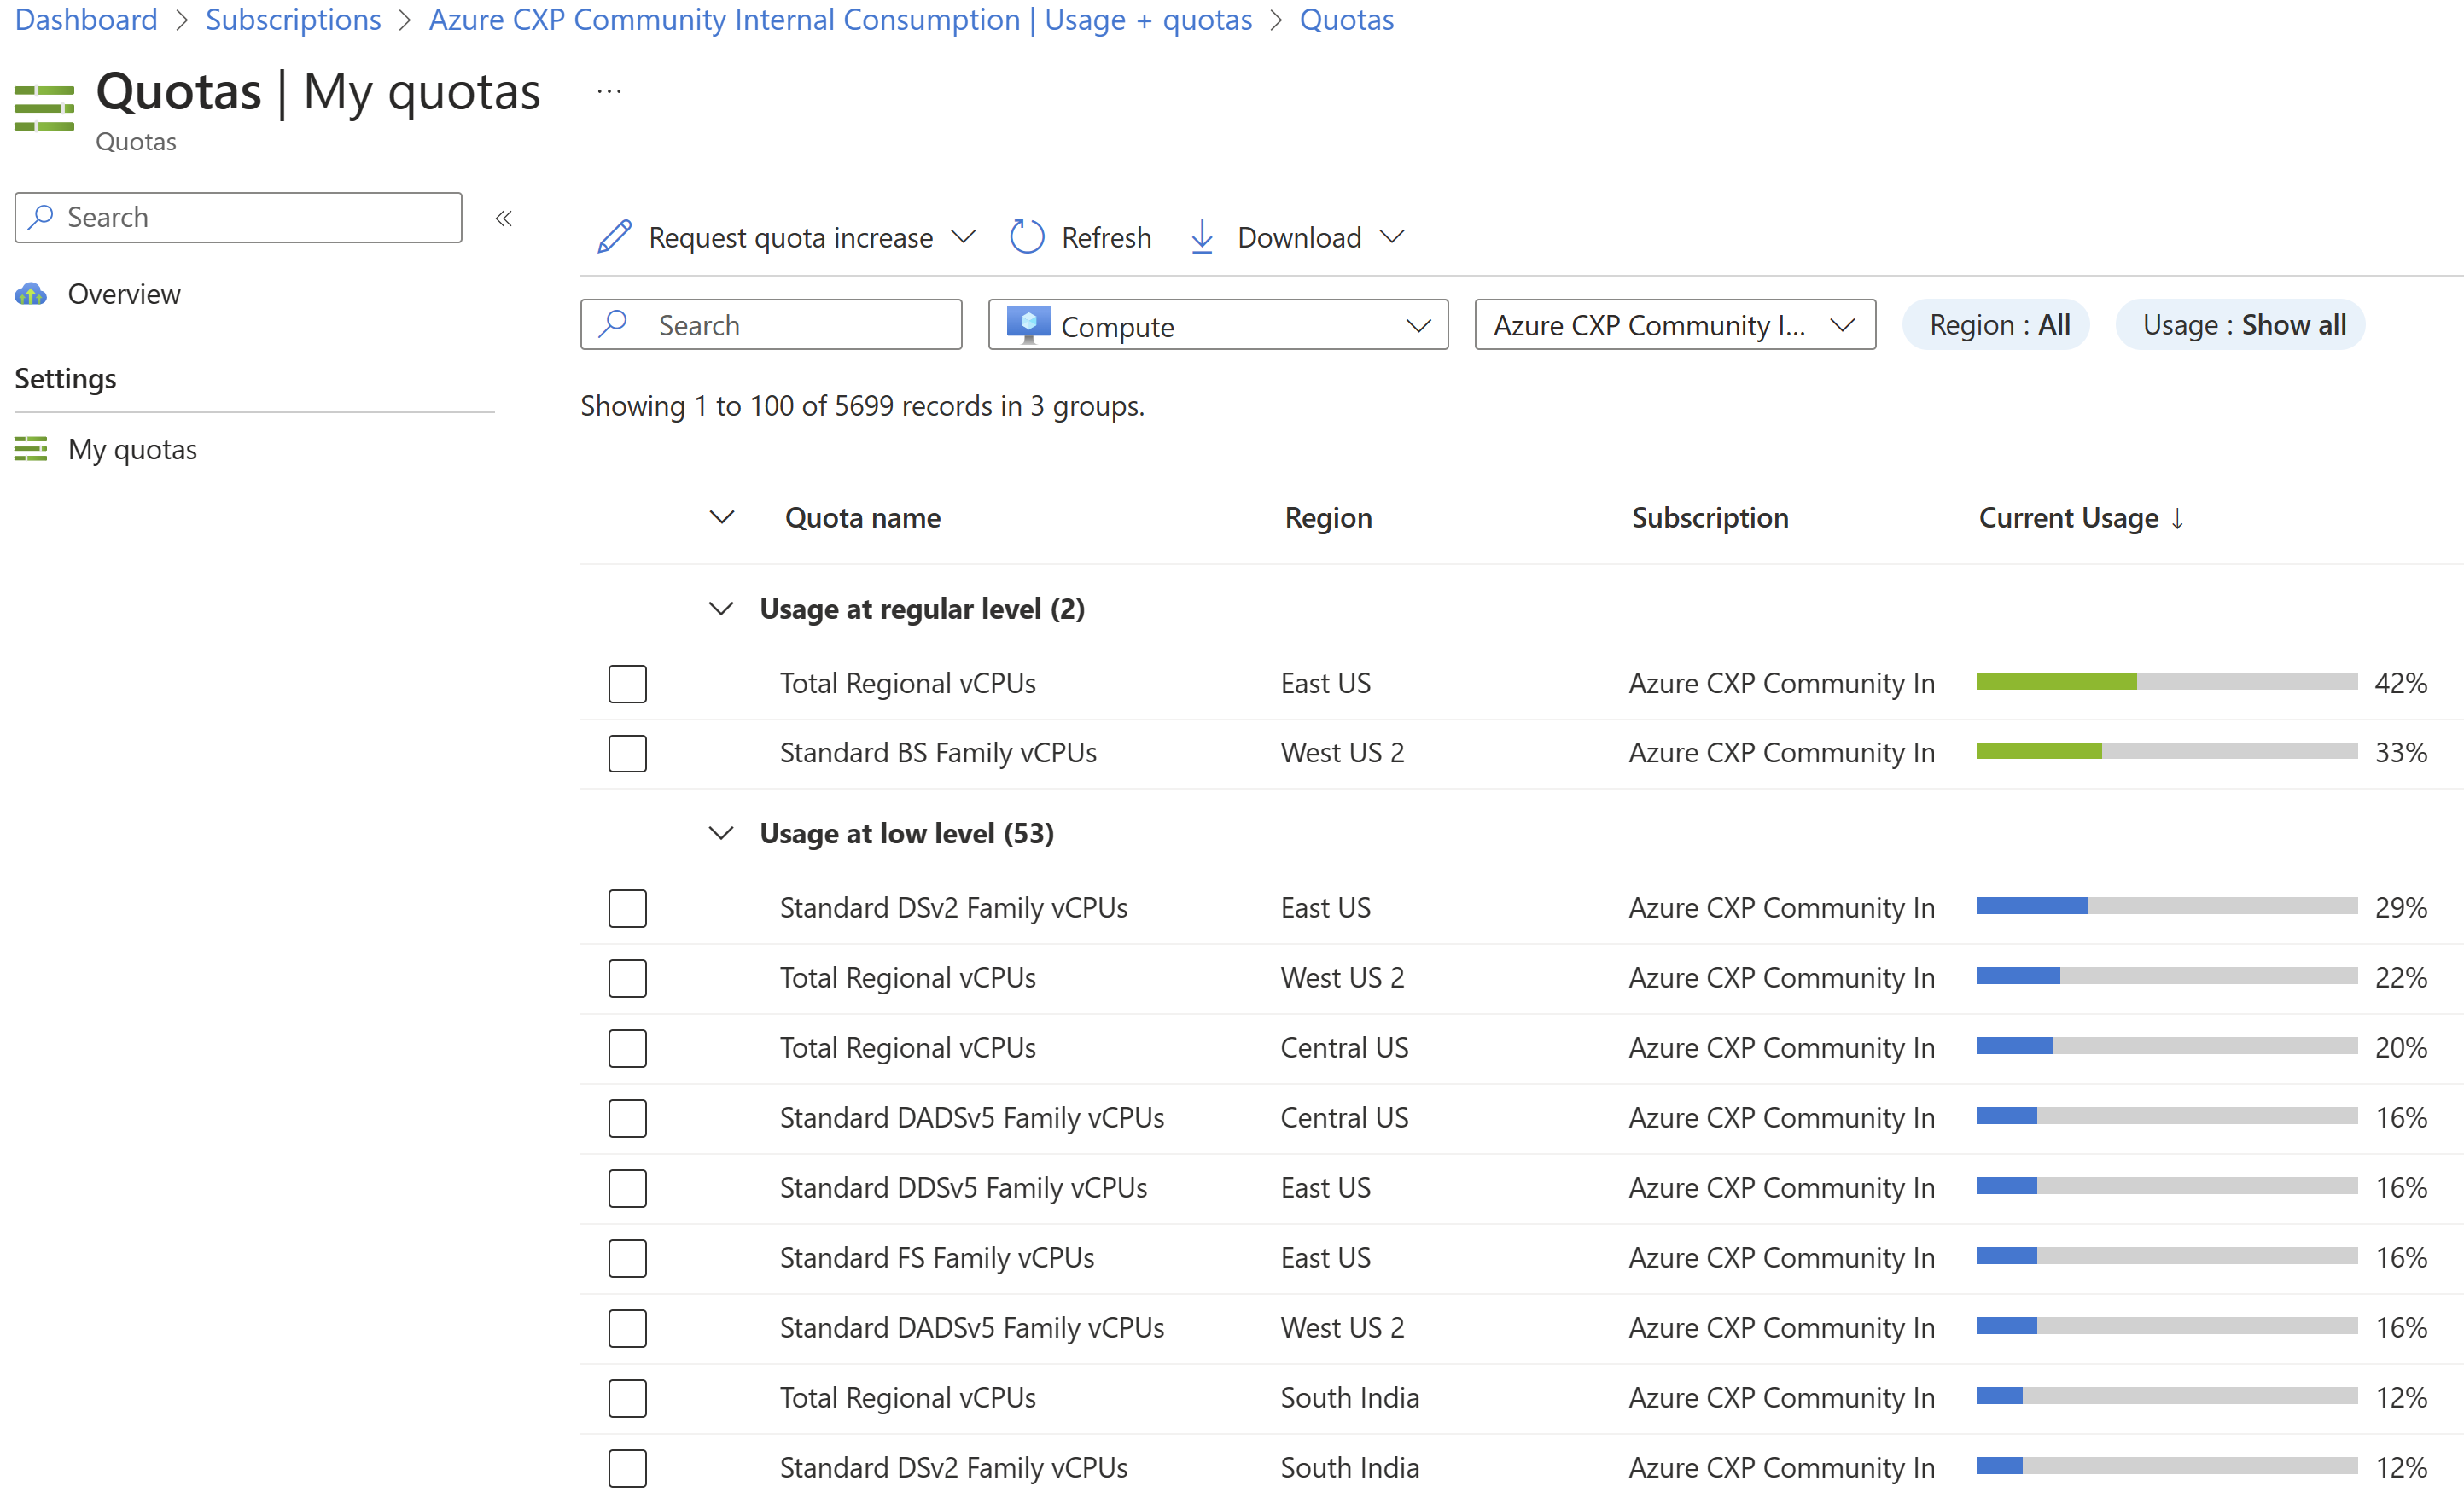Open the Azure CXP Community subscription dropdown
The width and height of the screenshot is (2464, 1498).
coord(1674,323)
